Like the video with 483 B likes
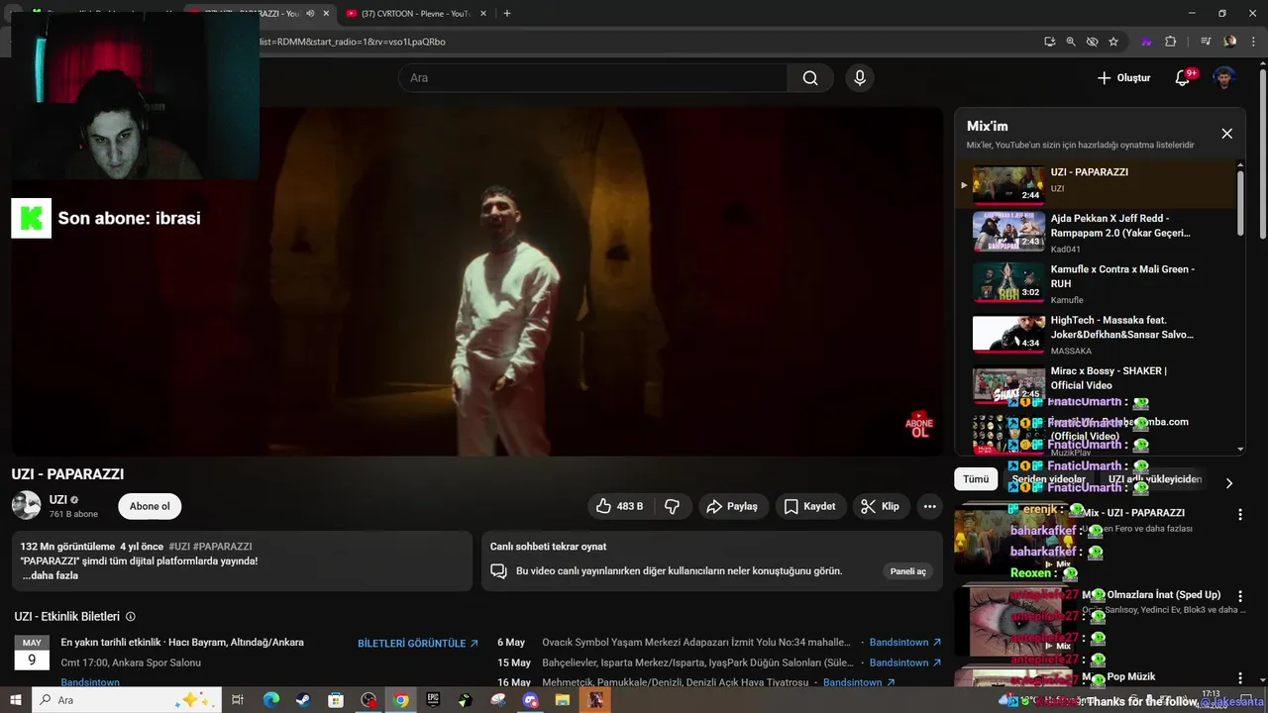This screenshot has width=1268, height=713. click(x=620, y=506)
